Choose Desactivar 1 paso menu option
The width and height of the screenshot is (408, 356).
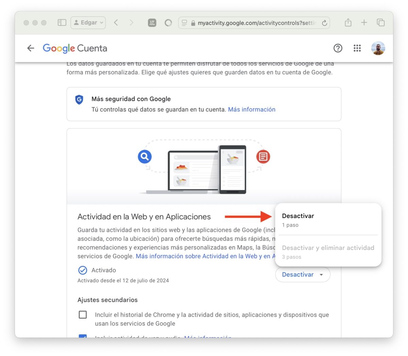[x=328, y=220]
